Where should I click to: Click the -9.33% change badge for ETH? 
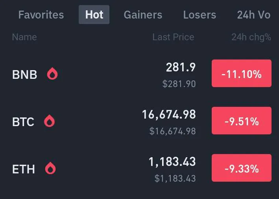242,168
